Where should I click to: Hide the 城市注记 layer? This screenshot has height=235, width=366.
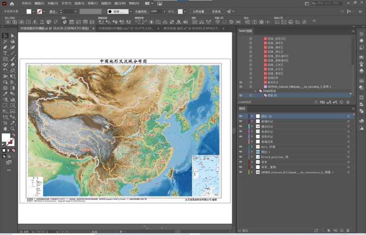241,126
